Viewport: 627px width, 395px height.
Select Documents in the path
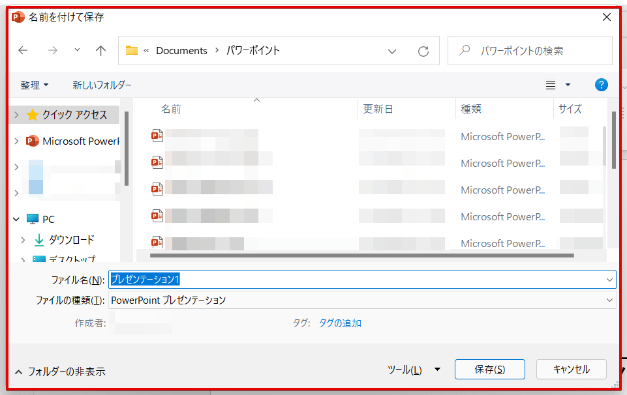pyautogui.click(x=181, y=51)
